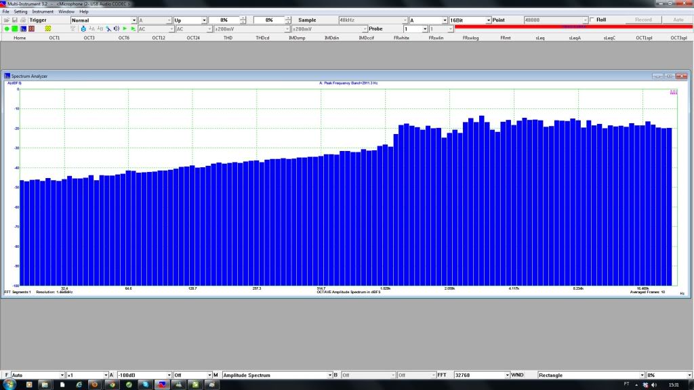Open the sampling channel A dropdown
The width and height of the screenshot is (694, 390).
click(428, 20)
